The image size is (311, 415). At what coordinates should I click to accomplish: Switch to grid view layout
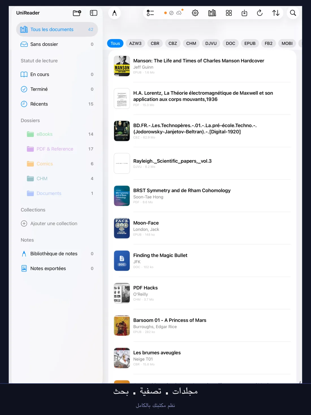coord(229,13)
